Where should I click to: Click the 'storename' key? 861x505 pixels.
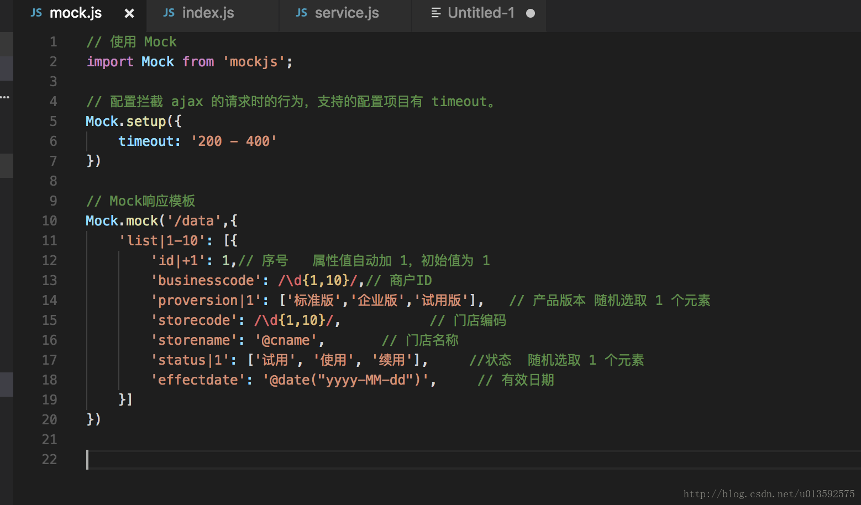coord(194,340)
